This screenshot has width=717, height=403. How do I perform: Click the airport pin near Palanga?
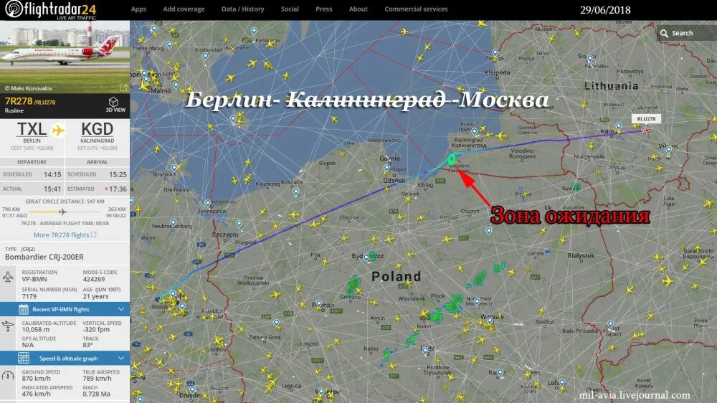(x=495, y=53)
